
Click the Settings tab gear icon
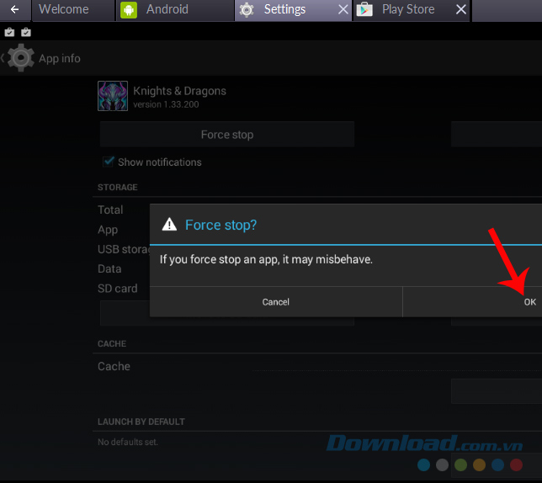[246, 10]
